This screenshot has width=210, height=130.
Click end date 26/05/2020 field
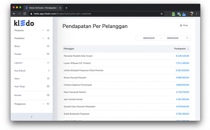point(173,38)
